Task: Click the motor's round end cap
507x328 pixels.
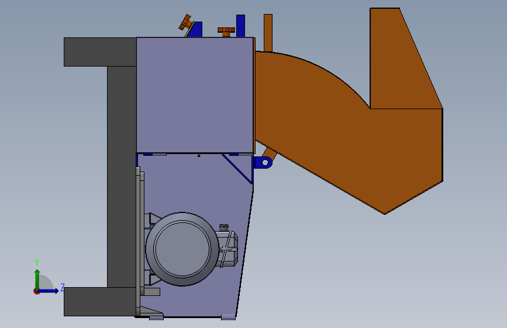Action: (x=182, y=249)
